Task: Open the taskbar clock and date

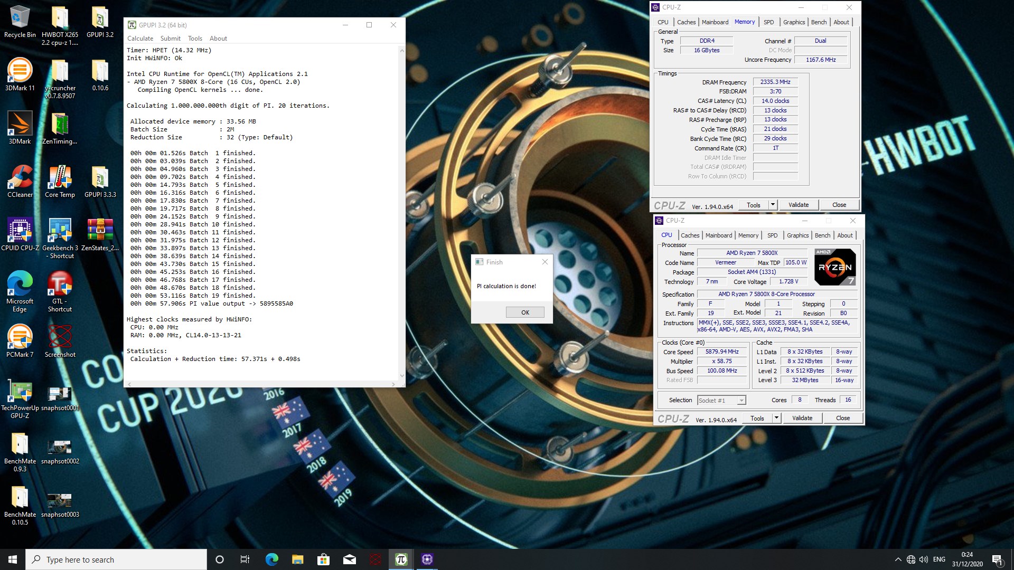Action: pos(968,559)
